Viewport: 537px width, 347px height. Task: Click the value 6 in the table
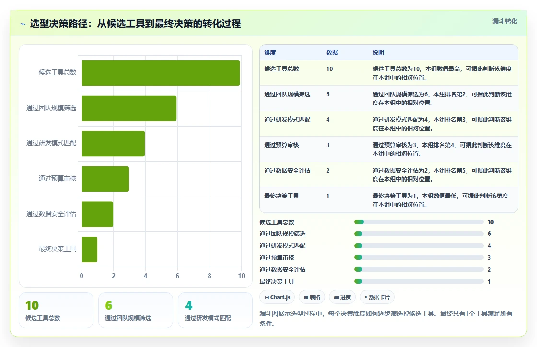[x=328, y=94]
